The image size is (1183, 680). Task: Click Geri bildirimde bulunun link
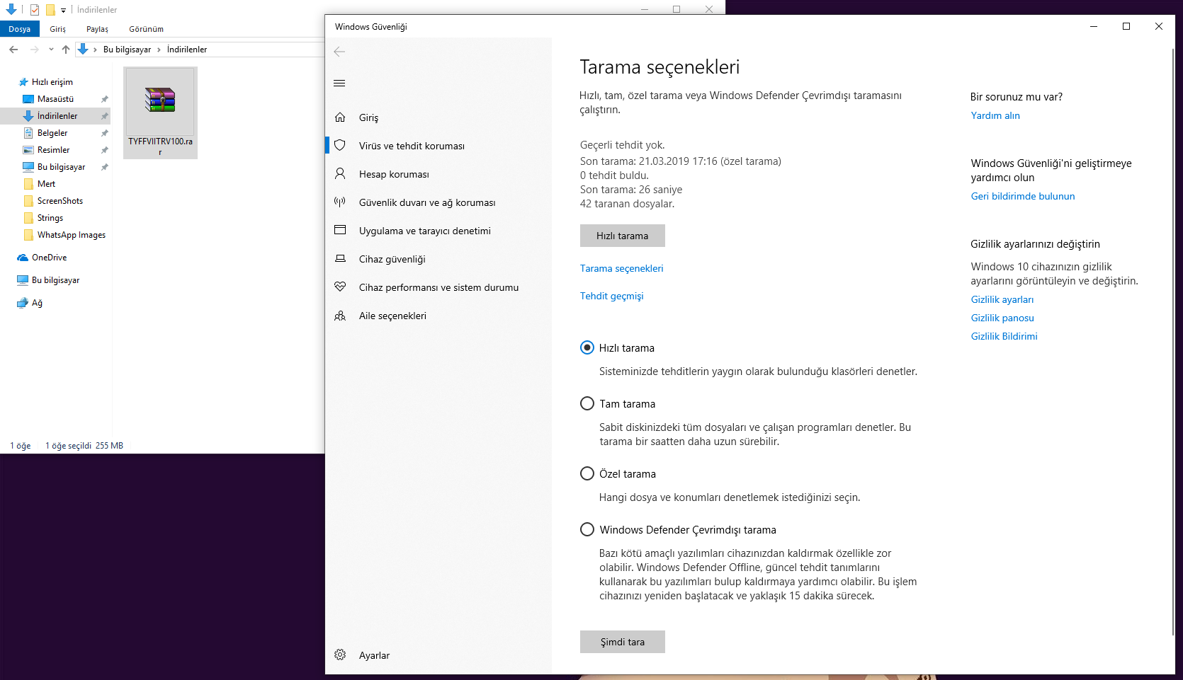[1023, 196]
